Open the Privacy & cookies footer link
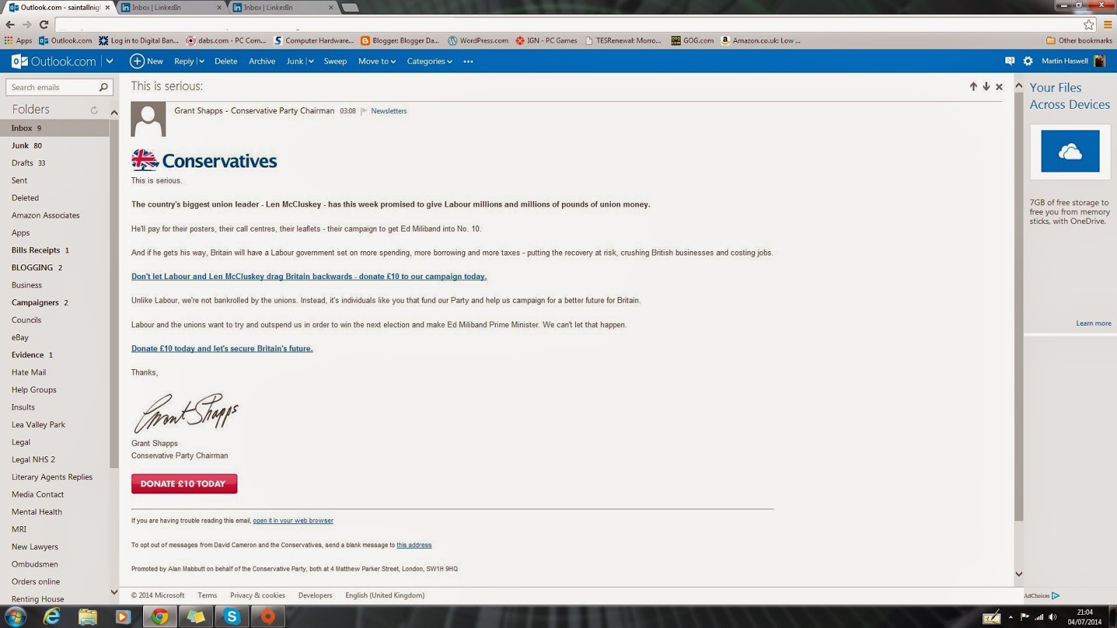This screenshot has height=628, width=1117. [258, 595]
